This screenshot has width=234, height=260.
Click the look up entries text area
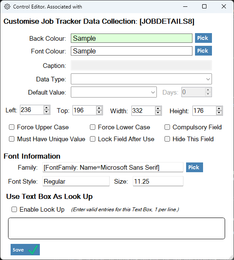(x=117, y=228)
